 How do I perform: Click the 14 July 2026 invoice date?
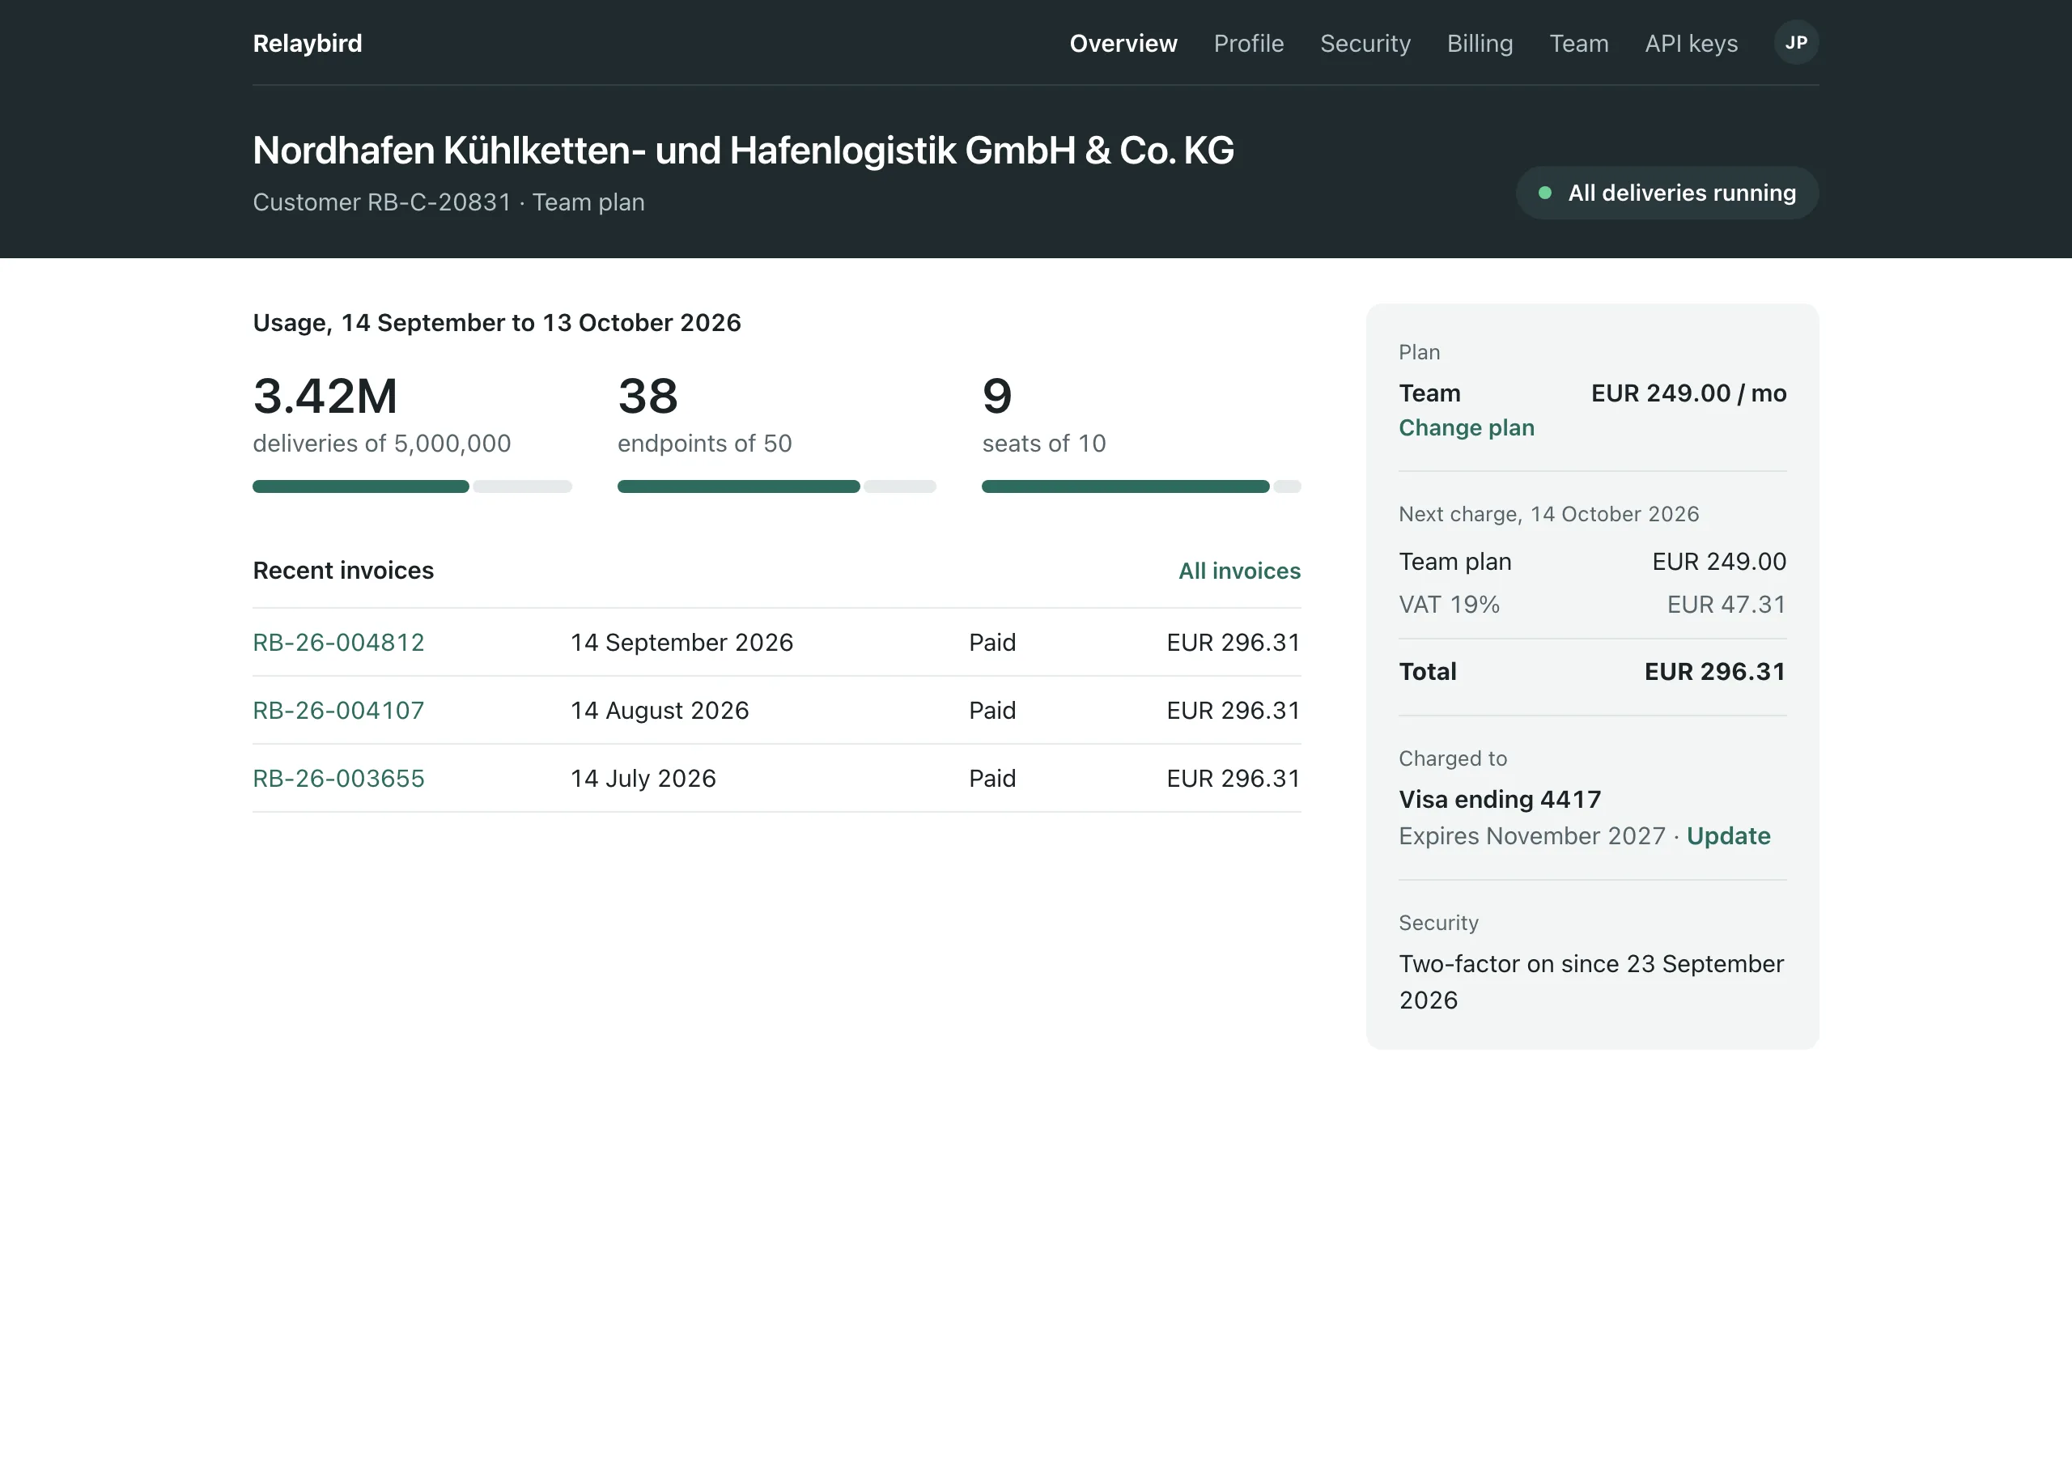point(643,778)
